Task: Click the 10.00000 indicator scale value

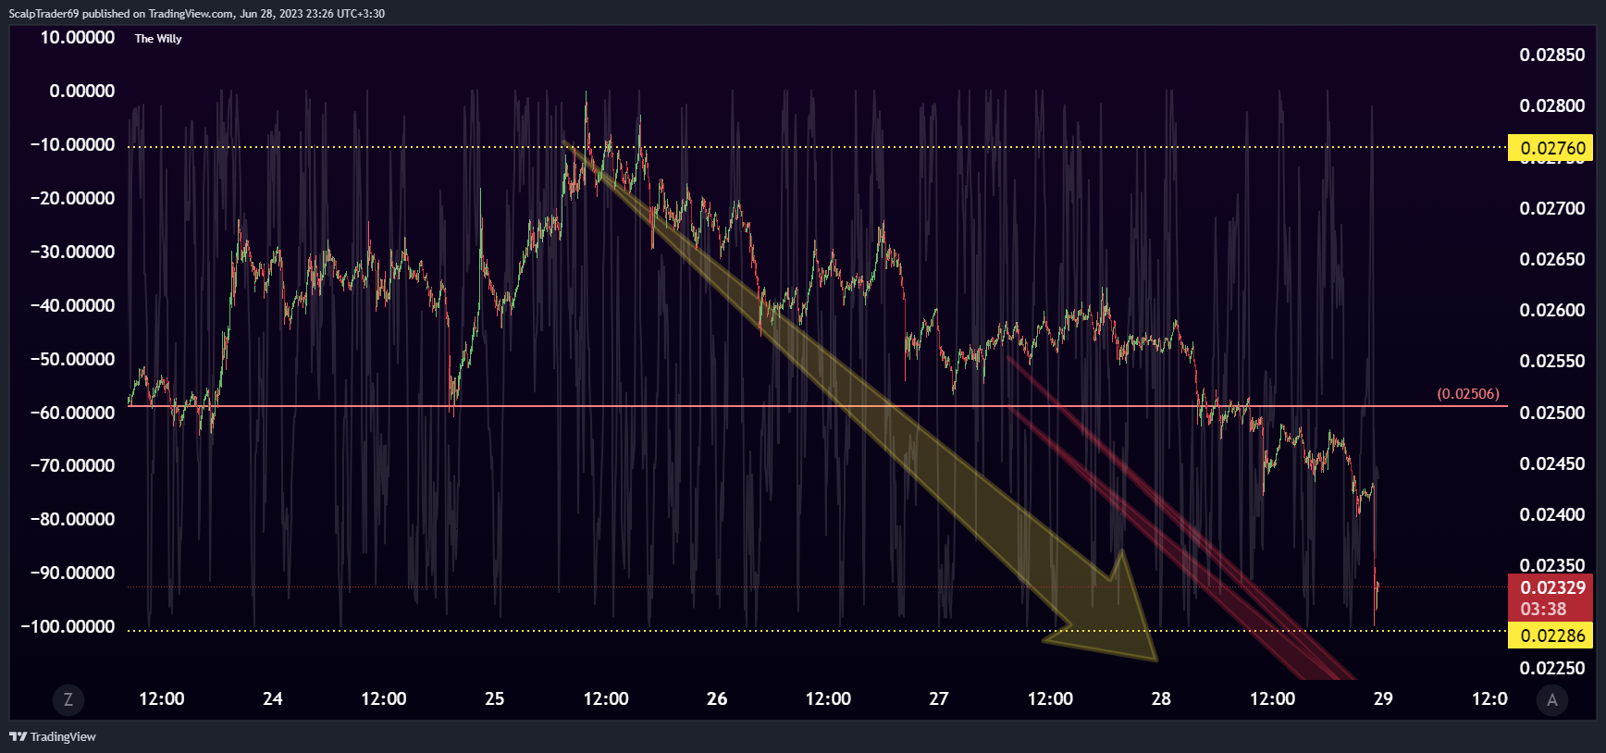Action: [78, 37]
